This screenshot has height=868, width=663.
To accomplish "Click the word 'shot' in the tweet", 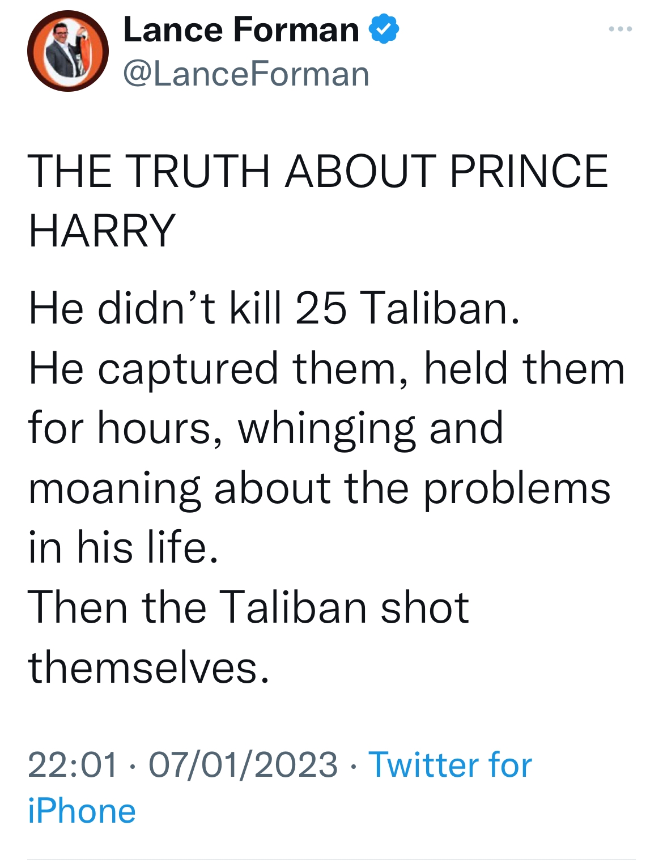I will point(424,608).
